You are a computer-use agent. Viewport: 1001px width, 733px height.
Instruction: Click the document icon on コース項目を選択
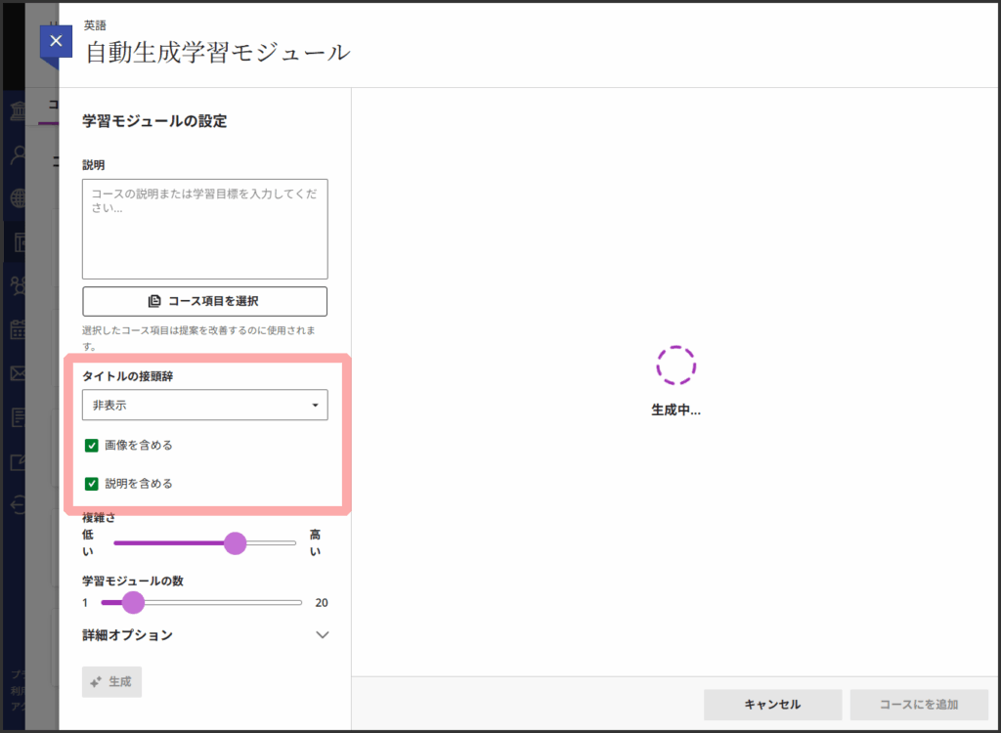[x=154, y=301]
